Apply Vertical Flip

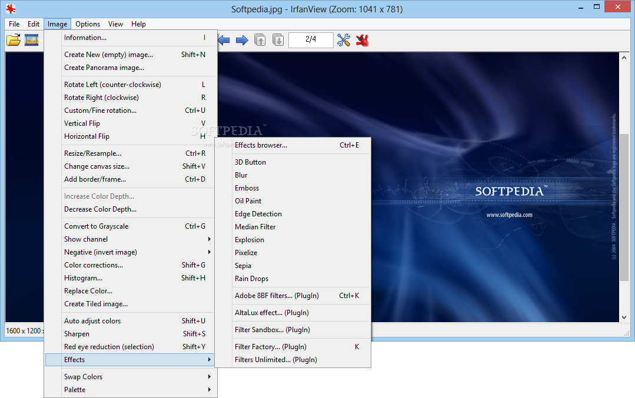[x=129, y=123]
